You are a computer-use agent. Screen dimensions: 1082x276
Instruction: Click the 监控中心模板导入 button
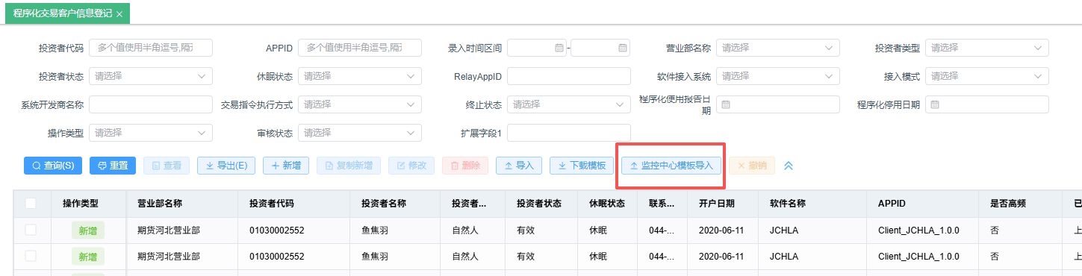tap(672, 166)
